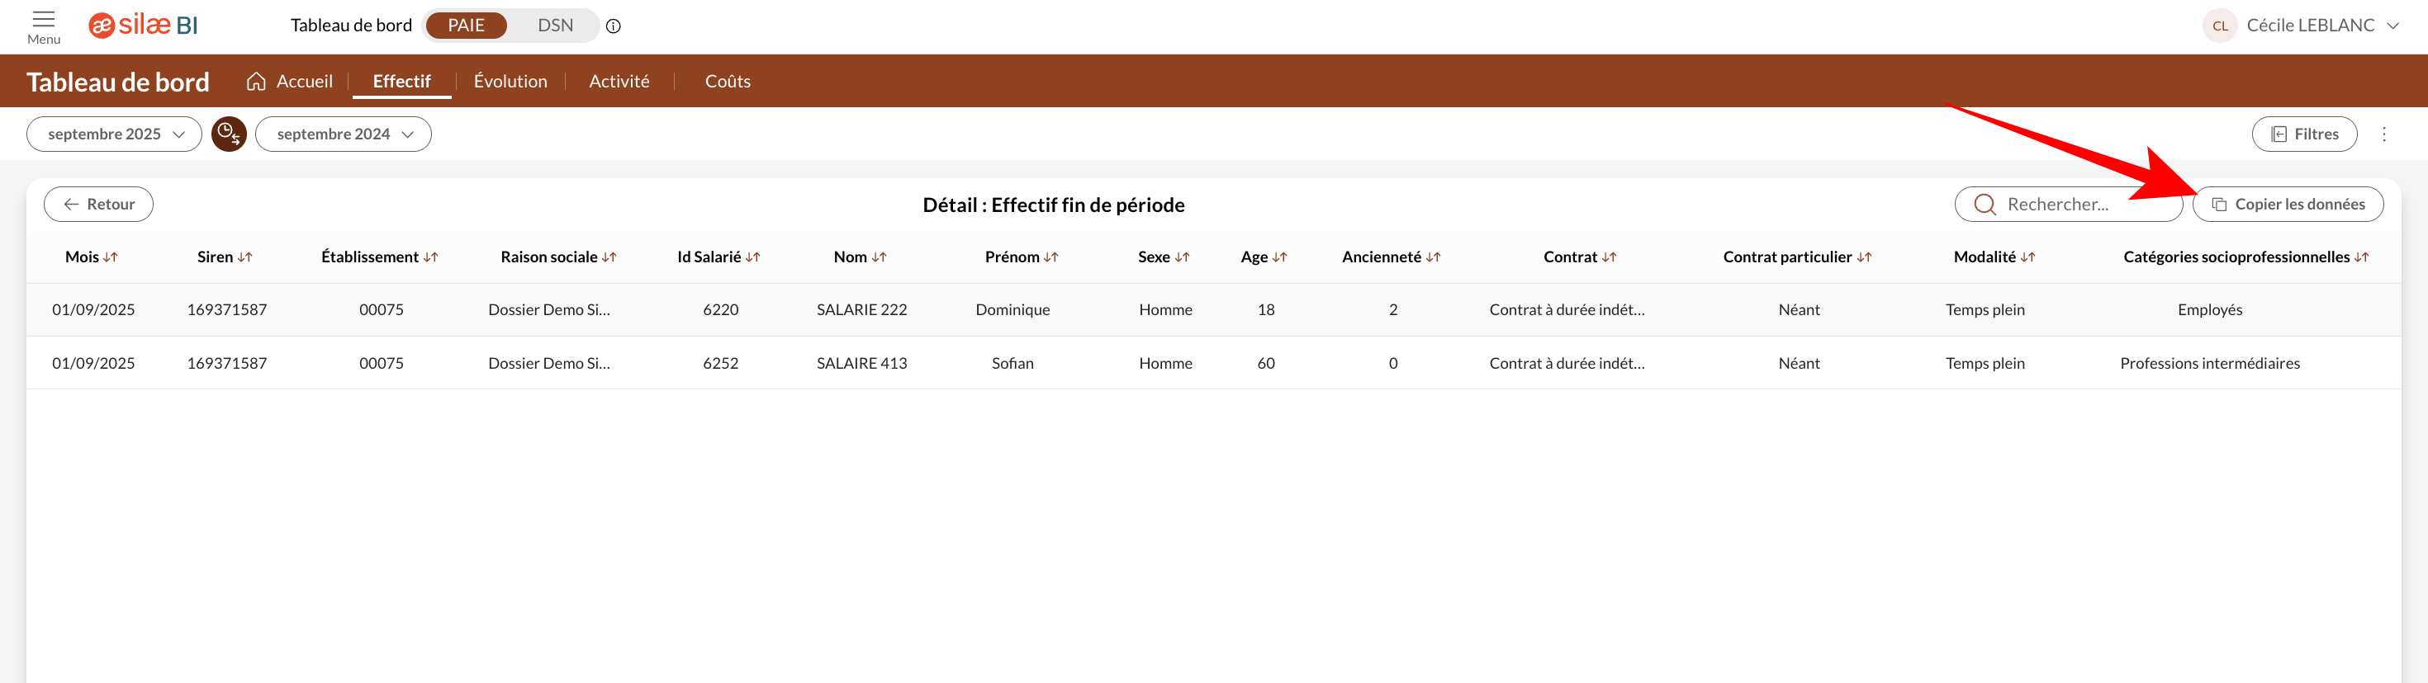Click the Silae BI logo
This screenshot has height=683, width=2428.
(x=143, y=26)
